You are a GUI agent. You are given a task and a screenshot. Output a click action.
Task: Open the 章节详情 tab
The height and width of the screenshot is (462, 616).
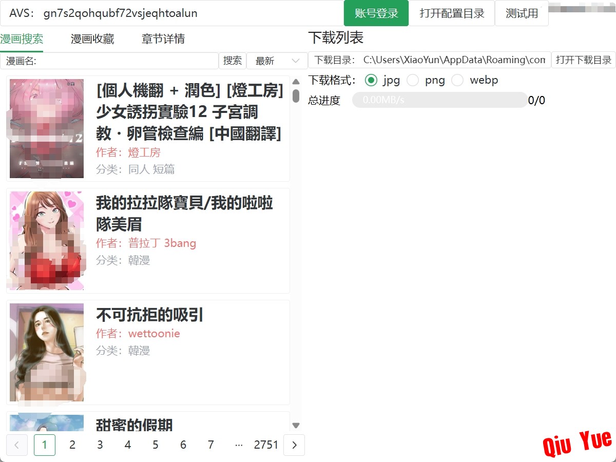coord(163,39)
